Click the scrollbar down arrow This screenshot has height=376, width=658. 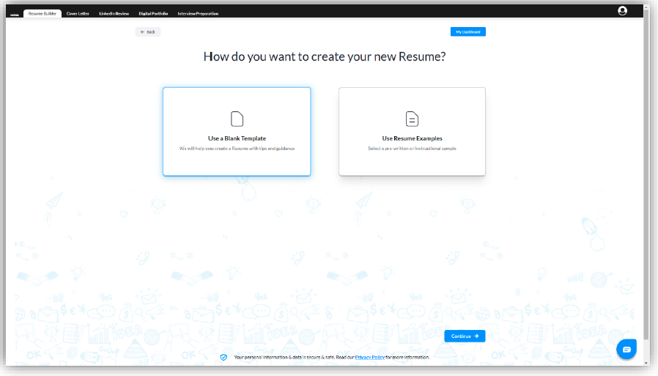(x=646, y=363)
